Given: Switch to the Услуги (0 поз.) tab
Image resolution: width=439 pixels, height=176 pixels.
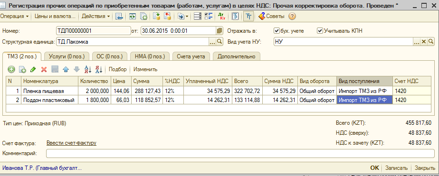Looking at the screenshot, I should 67,56.
